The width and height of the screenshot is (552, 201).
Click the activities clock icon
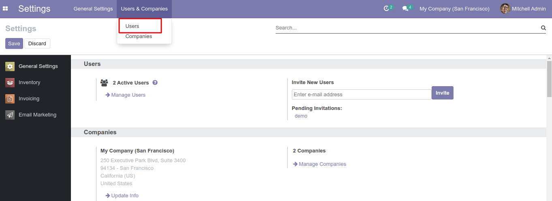coord(386,8)
